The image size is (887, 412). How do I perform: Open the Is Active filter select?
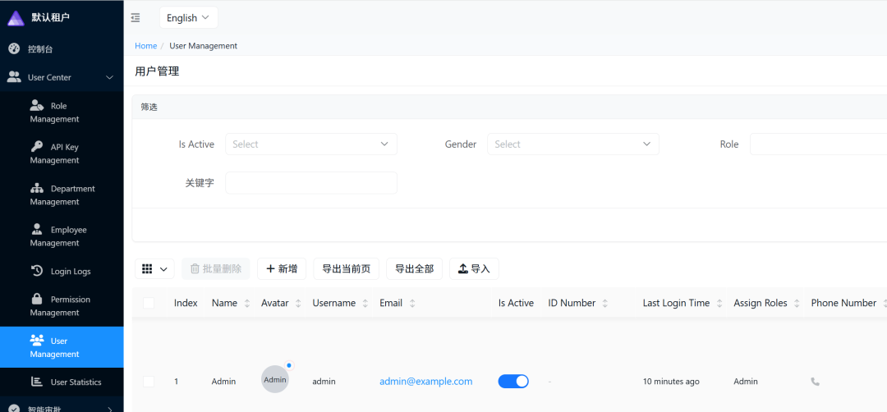(x=311, y=144)
